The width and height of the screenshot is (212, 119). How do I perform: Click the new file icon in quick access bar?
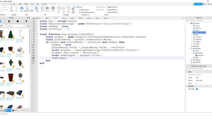point(3,4)
